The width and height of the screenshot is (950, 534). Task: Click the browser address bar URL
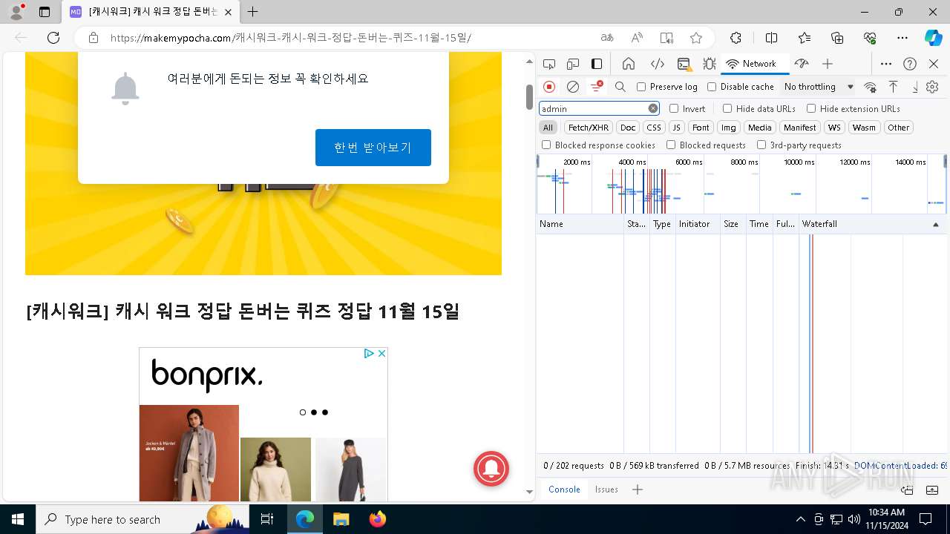click(291, 38)
